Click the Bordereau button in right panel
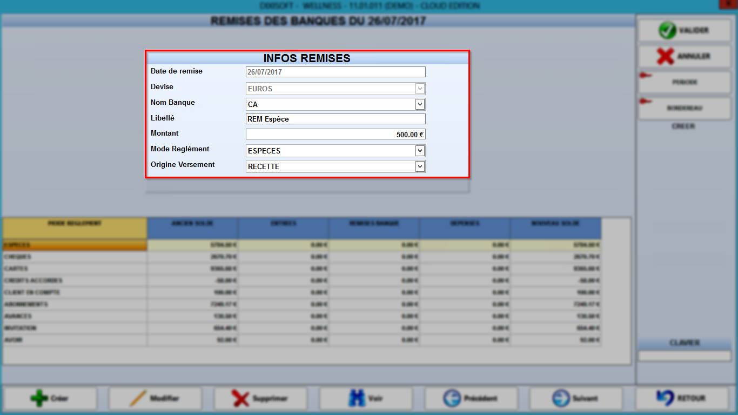This screenshot has width=738, height=415. pos(684,108)
